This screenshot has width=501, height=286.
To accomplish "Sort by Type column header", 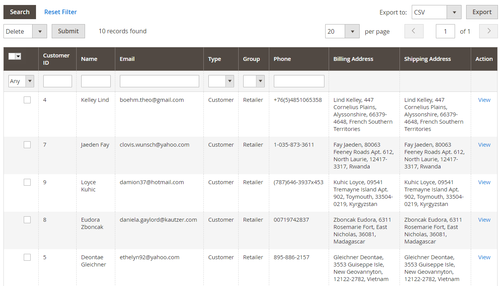I will (x=221, y=59).
